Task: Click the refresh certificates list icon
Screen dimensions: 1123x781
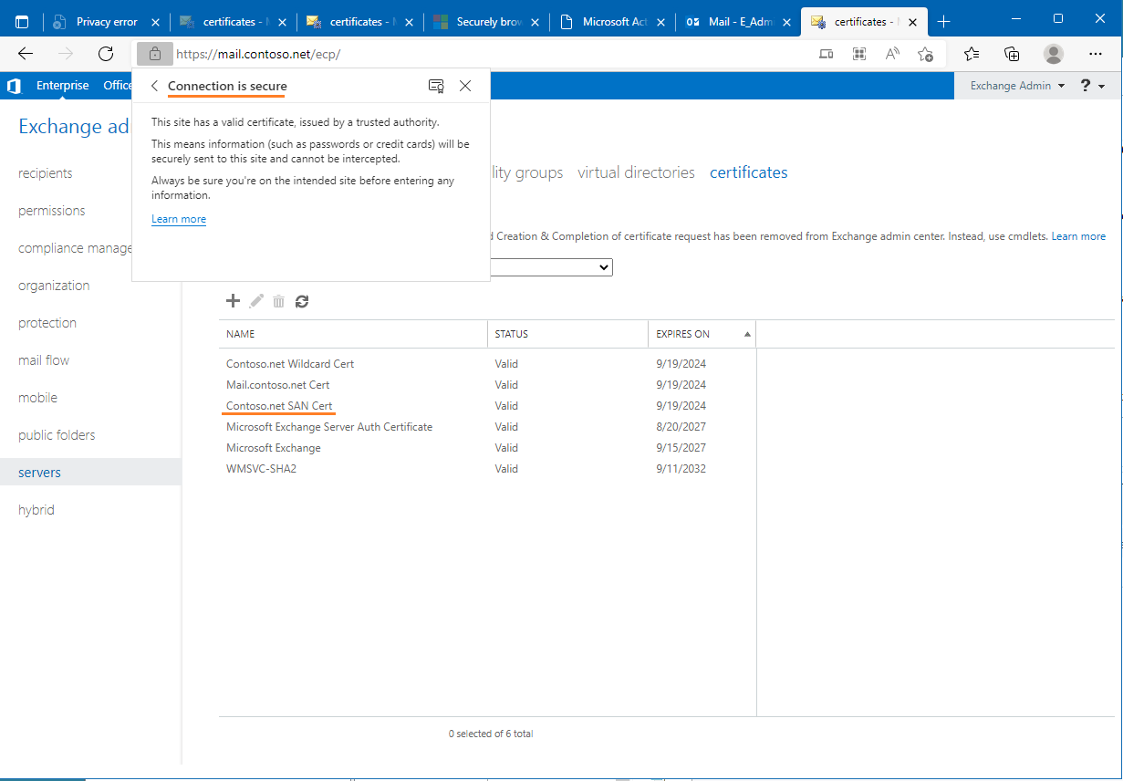Action: (302, 300)
